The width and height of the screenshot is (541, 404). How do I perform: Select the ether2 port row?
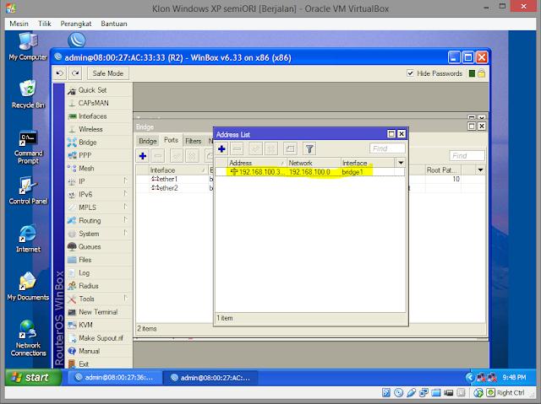point(174,188)
